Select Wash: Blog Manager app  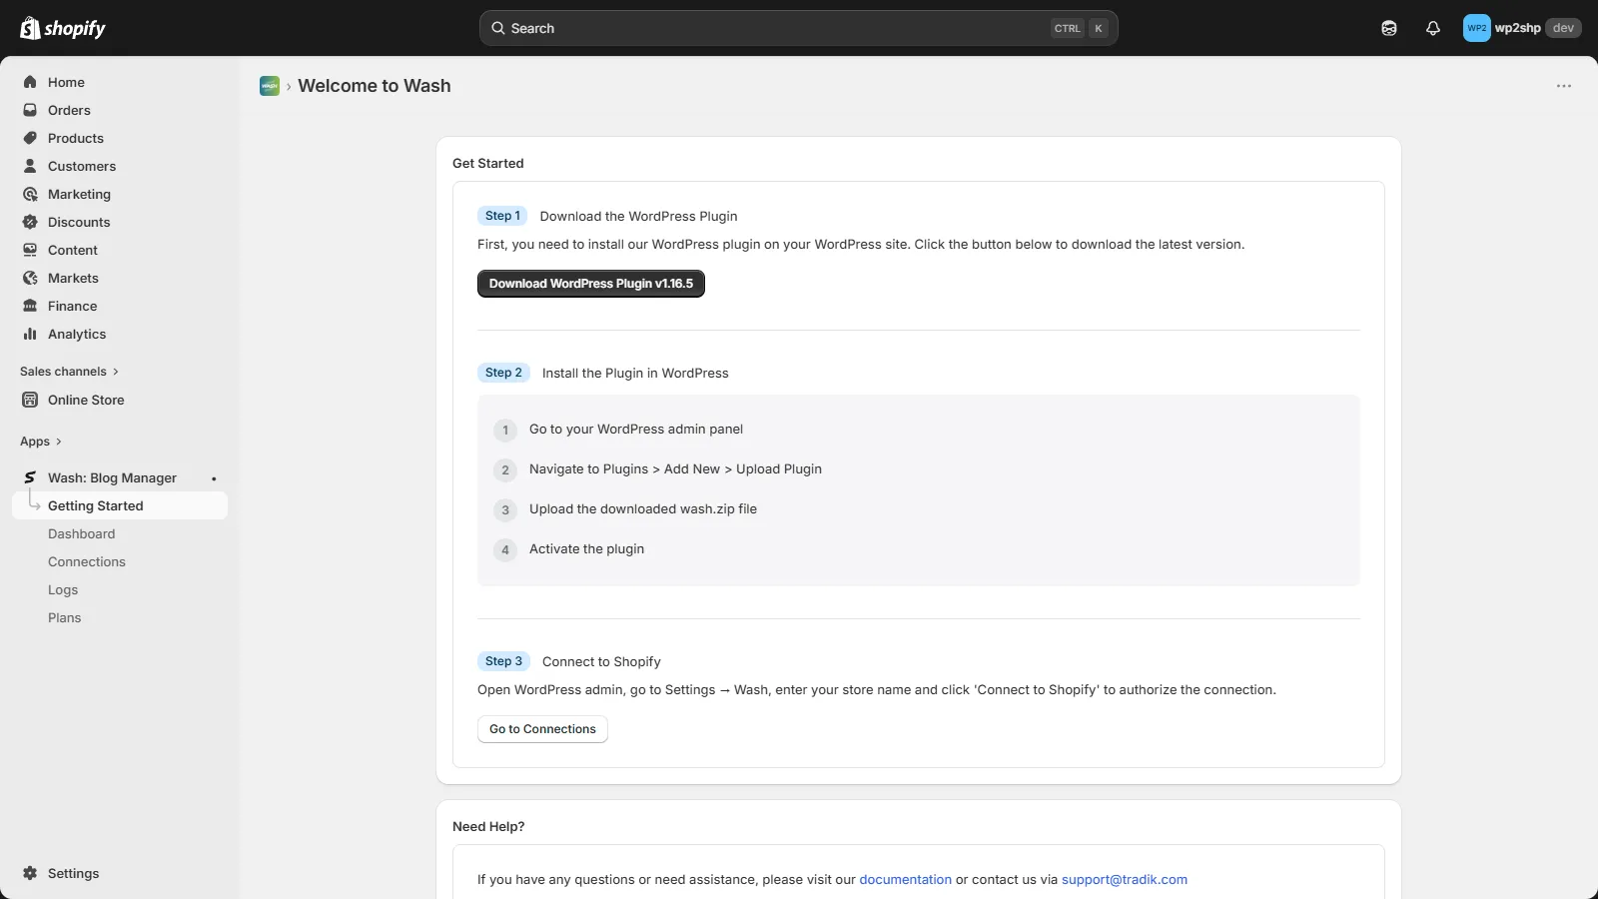[112, 477]
